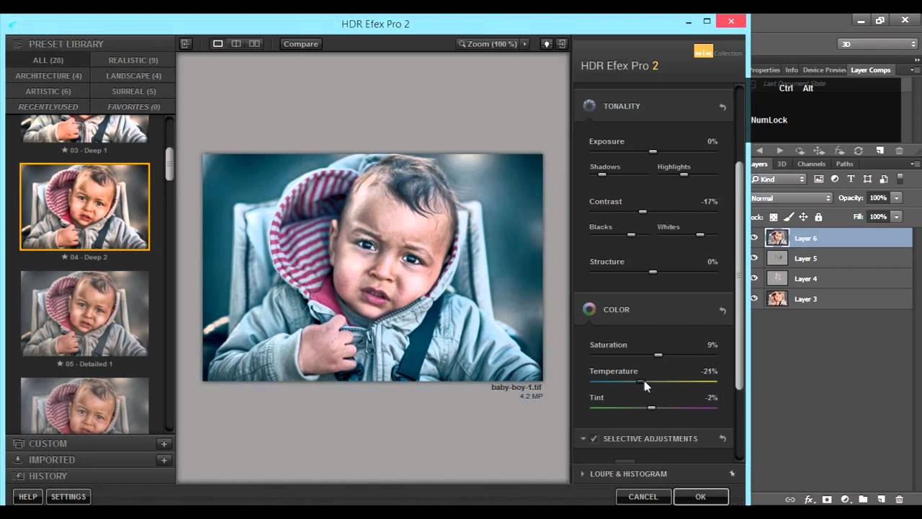This screenshot has height=519, width=922.
Task: Select ARCHITECTURE (4) presets category
Action: [x=48, y=76]
